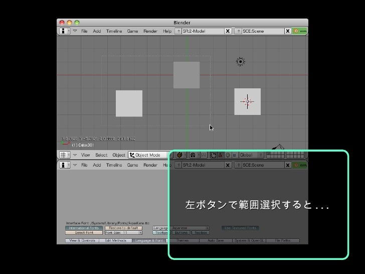Click the Select Font button
The height and width of the screenshot is (274, 365).
coord(84,232)
